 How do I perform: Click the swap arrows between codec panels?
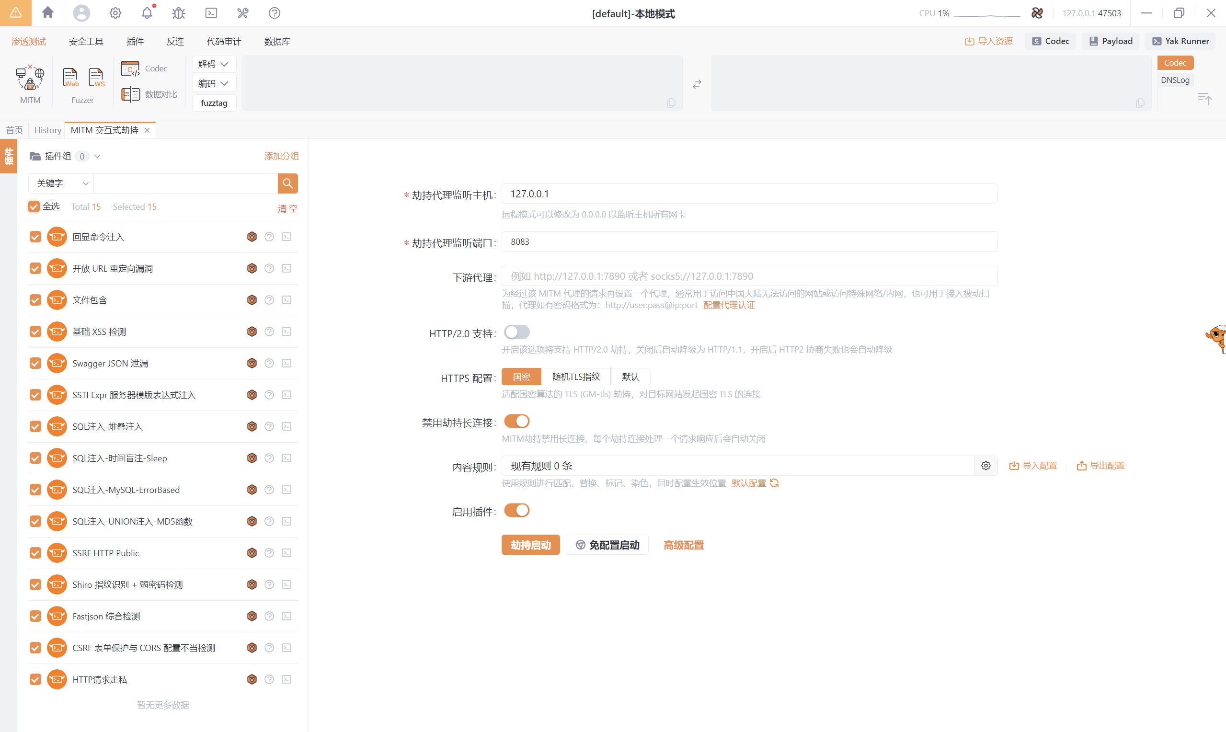coord(696,84)
